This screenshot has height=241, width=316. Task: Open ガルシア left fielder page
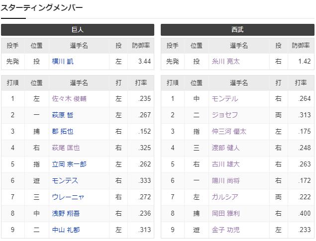click(x=225, y=197)
